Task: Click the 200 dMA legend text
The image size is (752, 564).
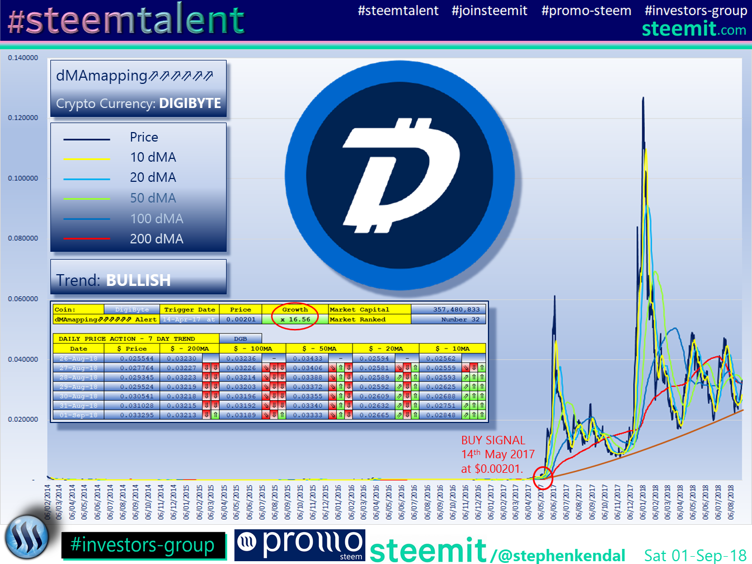Action: (x=157, y=239)
